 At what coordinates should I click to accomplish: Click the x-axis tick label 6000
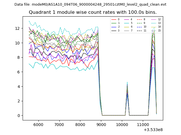(38, 124)
